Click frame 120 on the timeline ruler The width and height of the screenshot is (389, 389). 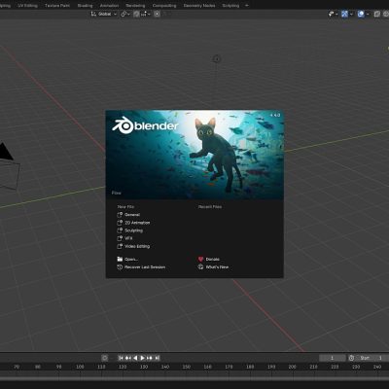pyautogui.click(x=123, y=367)
